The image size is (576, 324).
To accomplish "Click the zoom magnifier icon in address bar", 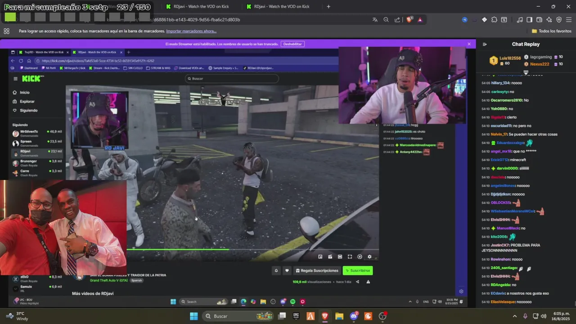I will click(386, 20).
